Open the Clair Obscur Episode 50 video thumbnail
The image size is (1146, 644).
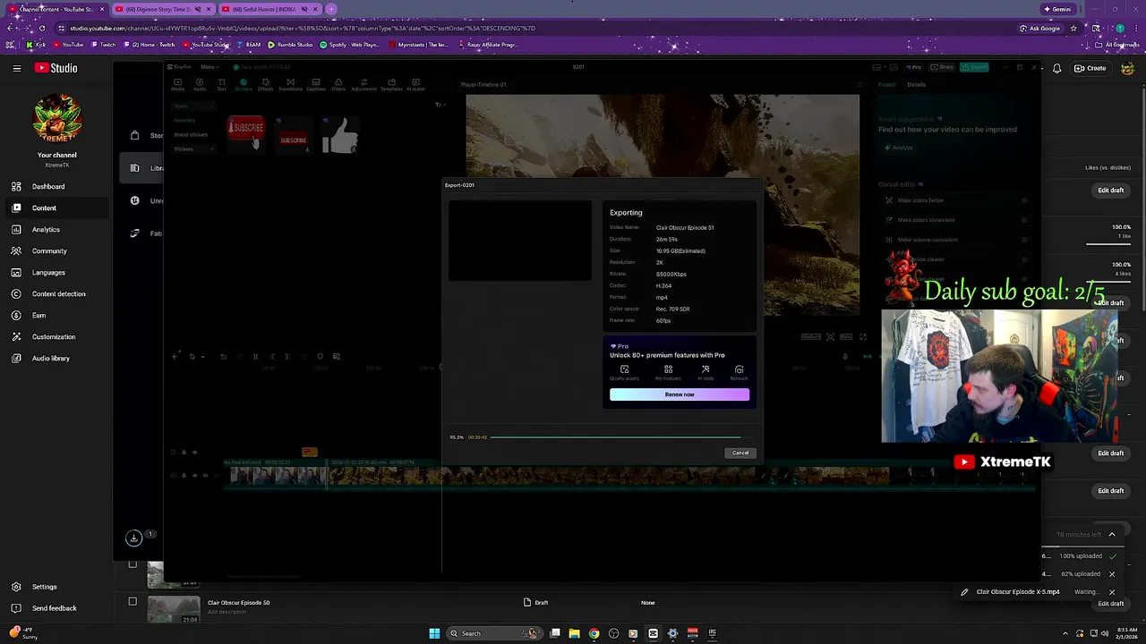click(x=174, y=609)
